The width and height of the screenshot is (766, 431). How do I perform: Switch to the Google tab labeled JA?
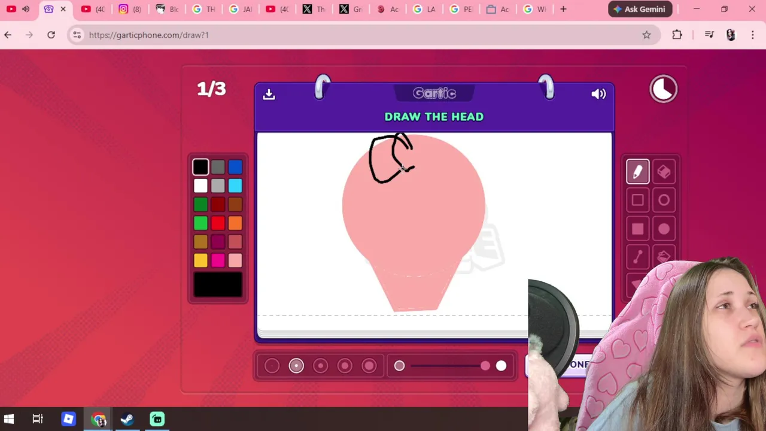click(x=240, y=9)
